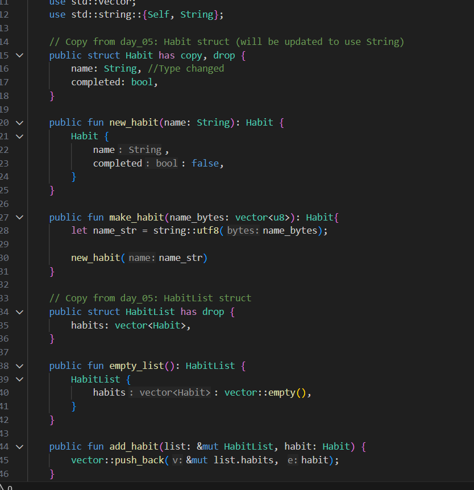The height and width of the screenshot is (490, 474).
Task: Click the 'bytes:' inlay hint
Action: [x=243, y=231]
